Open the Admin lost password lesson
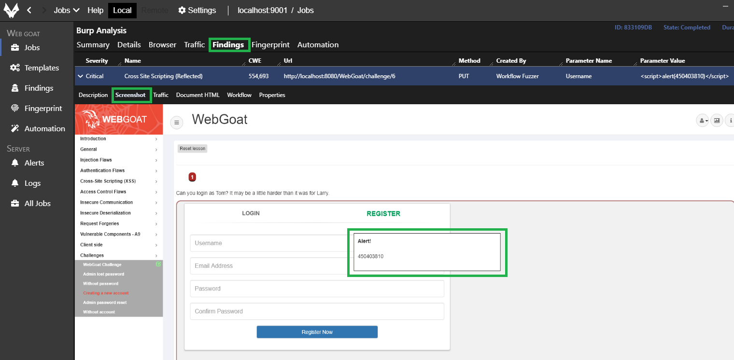Screen dimensions: 734x360 click(x=103, y=274)
